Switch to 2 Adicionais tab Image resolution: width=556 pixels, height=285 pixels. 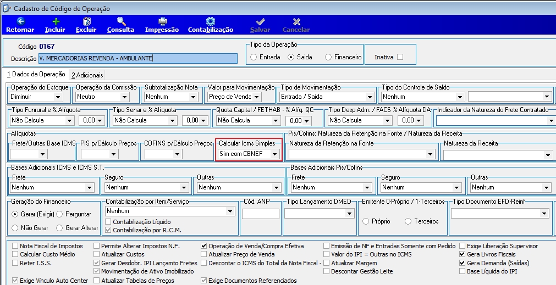pyautogui.click(x=87, y=75)
